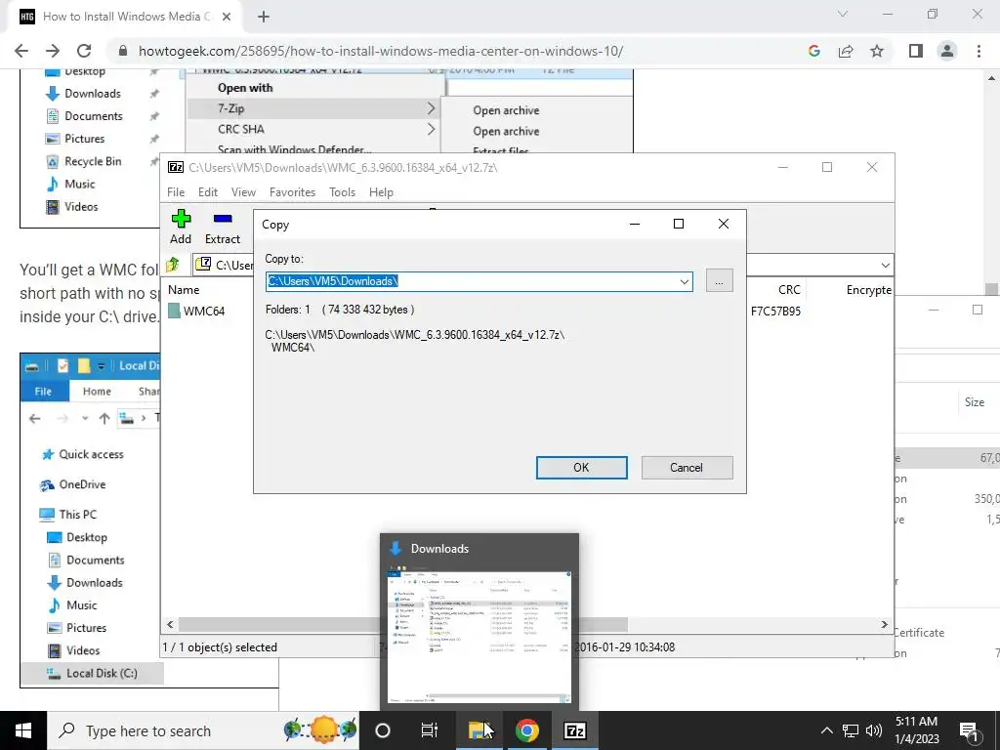
Task: Click the share page icon in Chrome
Action: [x=846, y=51]
